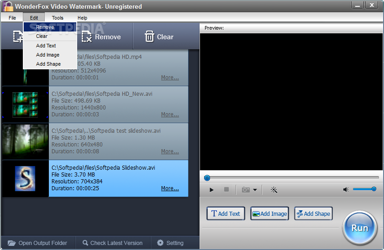Viewport: 384px width, 250px height.
Task: Click the preview video area
Action: pos(291,102)
